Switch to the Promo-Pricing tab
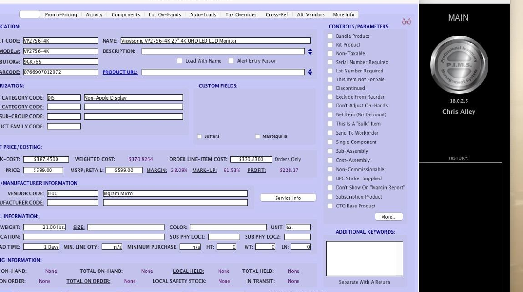Screen dimensions: 523x292 (61, 14)
